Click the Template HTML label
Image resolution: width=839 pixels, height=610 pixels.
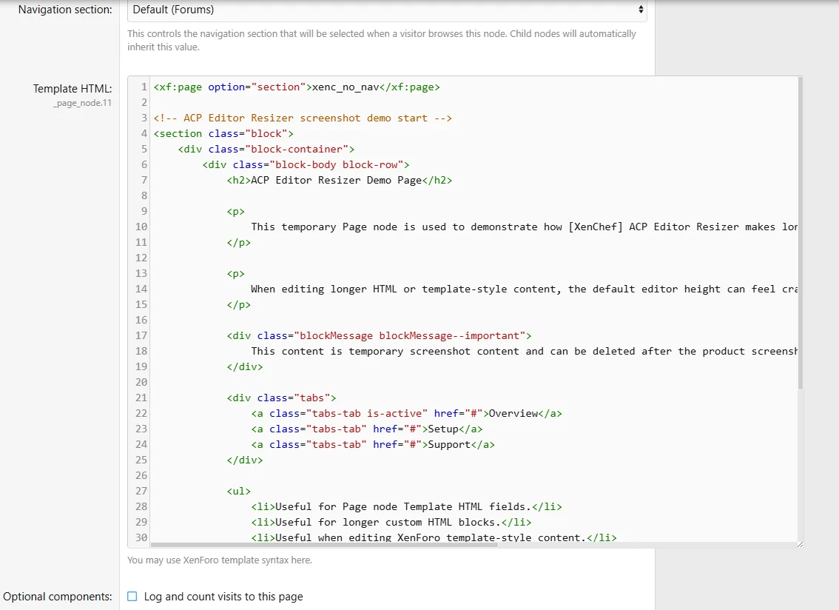point(73,88)
